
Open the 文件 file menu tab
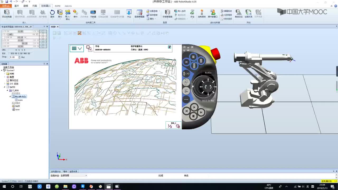pyautogui.click(x=6, y=6)
